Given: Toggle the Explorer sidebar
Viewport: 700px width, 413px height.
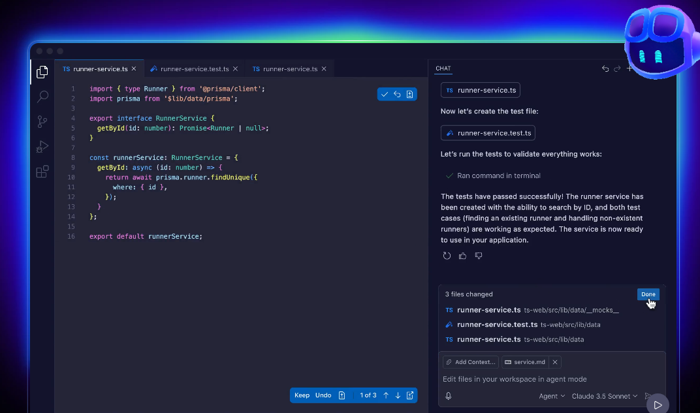Looking at the screenshot, I should pos(42,72).
